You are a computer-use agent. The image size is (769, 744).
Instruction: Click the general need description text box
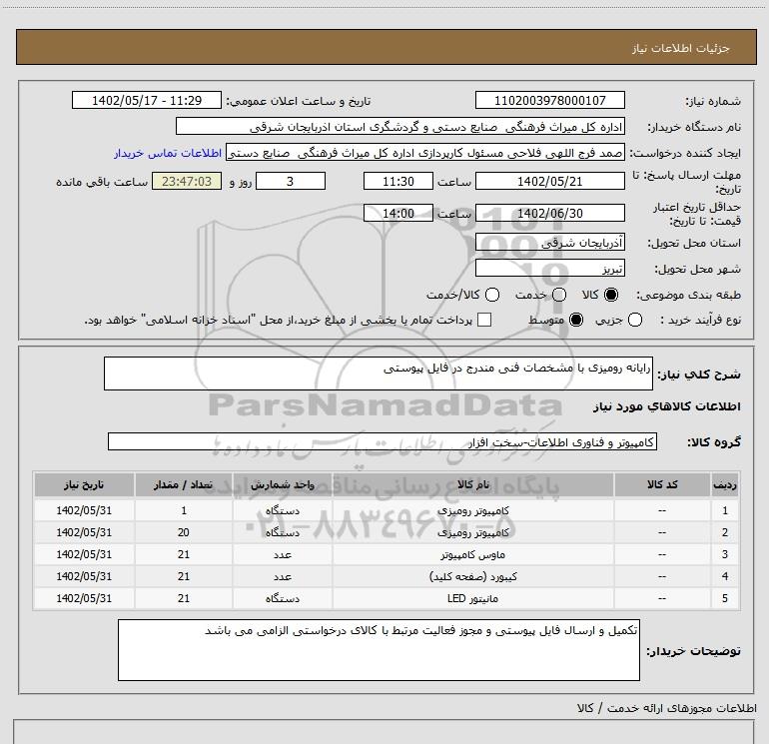point(379,373)
